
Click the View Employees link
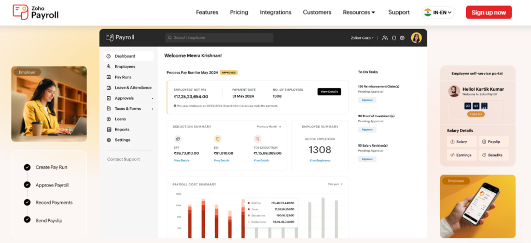(x=320, y=161)
